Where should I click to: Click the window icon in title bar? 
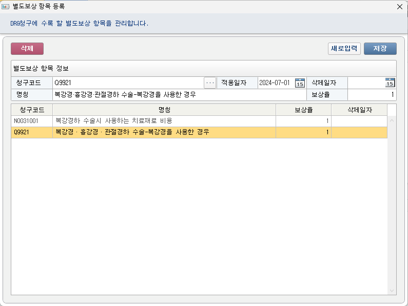(6, 7)
